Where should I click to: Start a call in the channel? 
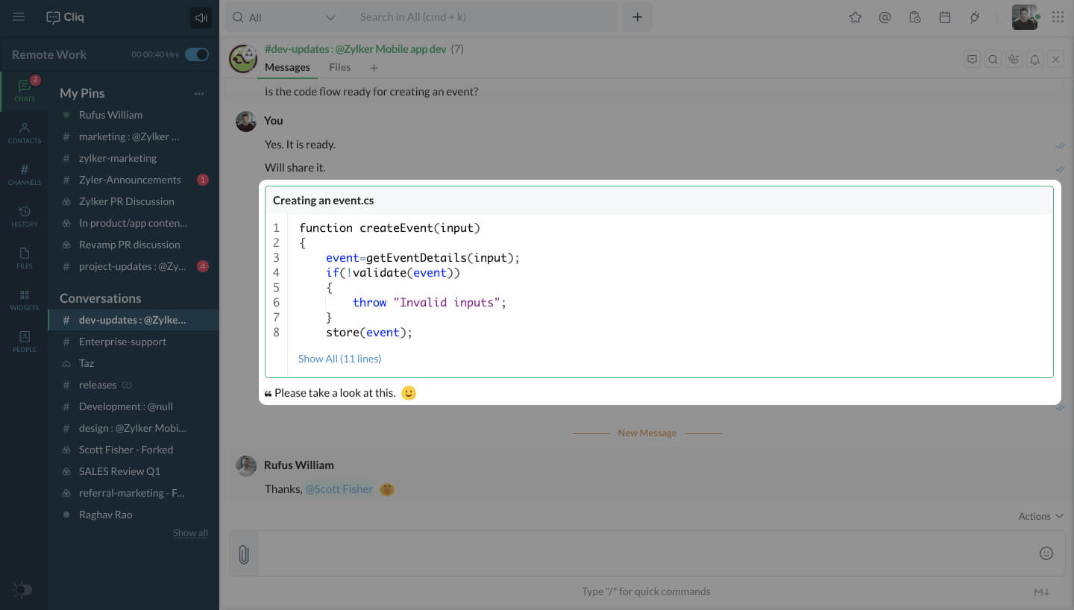click(x=1014, y=60)
